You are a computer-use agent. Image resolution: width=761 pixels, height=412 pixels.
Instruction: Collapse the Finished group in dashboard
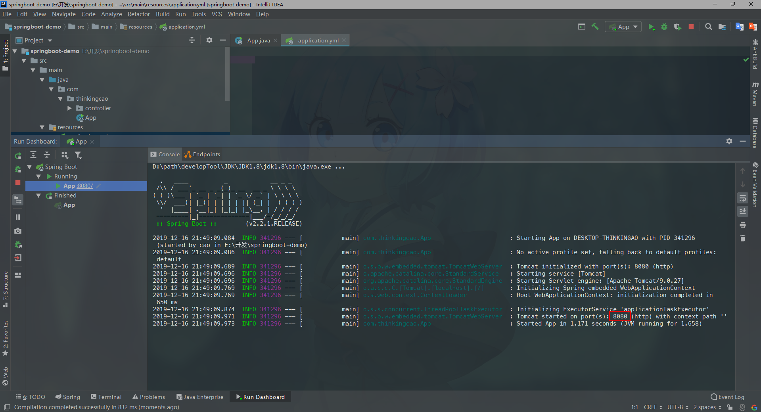click(38, 195)
